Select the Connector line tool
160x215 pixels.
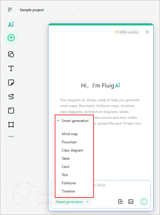[11, 97]
